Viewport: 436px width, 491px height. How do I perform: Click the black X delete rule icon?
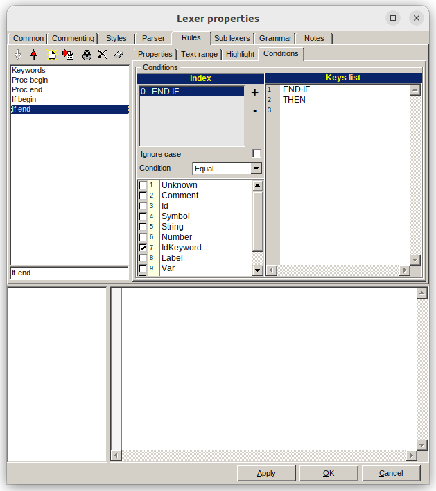click(x=103, y=54)
